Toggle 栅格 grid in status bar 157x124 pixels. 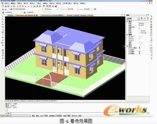tap(37, 116)
